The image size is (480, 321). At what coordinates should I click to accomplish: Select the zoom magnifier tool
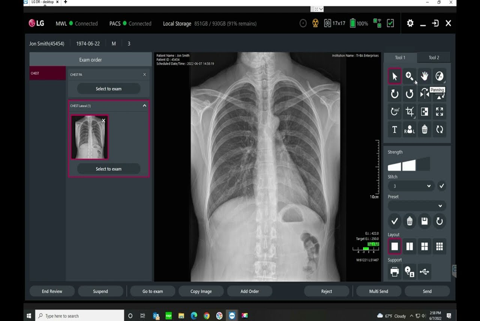(x=409, y=77)
